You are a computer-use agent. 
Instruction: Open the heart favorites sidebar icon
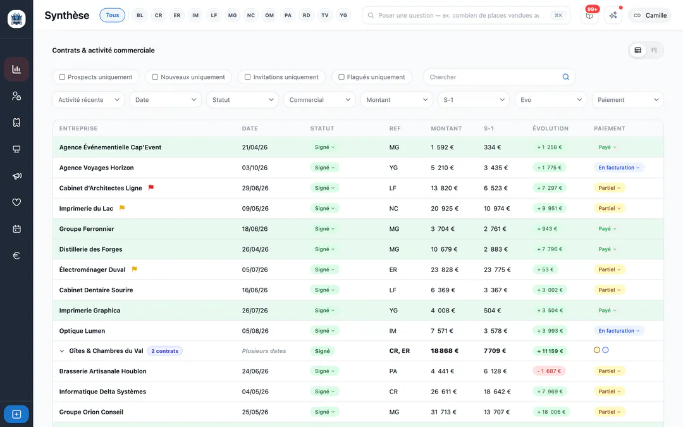pos(16,202)
